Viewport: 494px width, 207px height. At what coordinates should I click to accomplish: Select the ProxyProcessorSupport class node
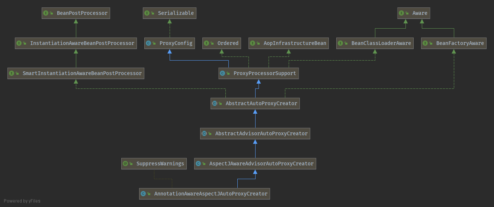pos(259,73)
